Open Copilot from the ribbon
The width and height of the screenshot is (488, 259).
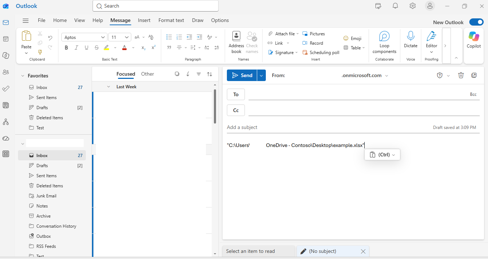tap(474, 40)
